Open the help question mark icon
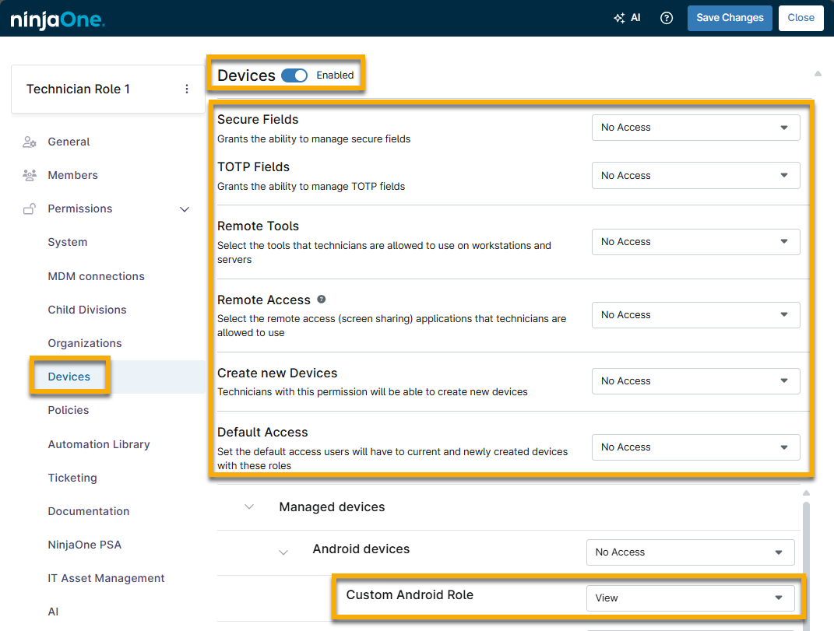The width and height of the screenshot is (834, 631). (667, 18)
